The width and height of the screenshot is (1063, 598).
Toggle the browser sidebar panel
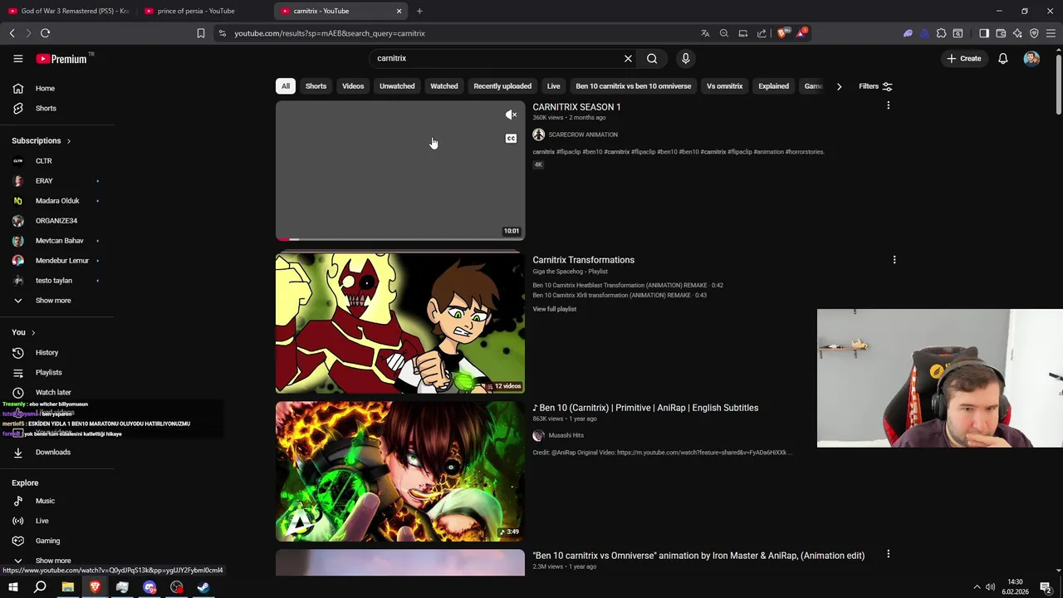coord(984,33)
